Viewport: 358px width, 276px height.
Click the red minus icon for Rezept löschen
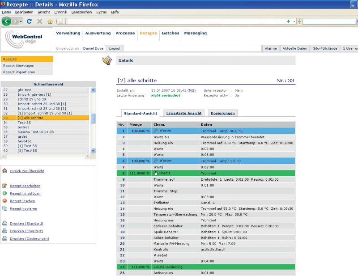(5, 201)
